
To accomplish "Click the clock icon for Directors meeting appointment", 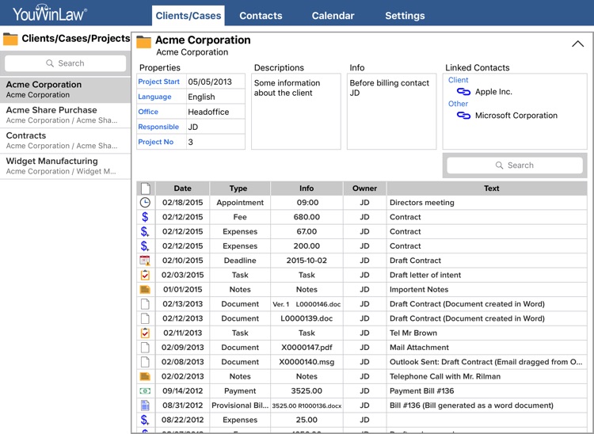I will coord(145,203).
